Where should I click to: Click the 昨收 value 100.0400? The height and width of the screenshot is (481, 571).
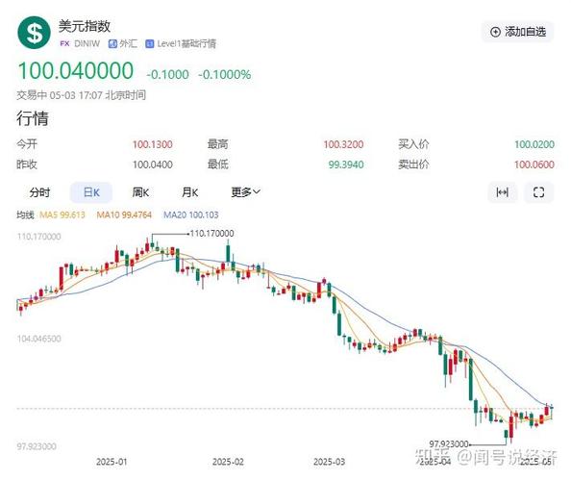click(x=152, y=165)
